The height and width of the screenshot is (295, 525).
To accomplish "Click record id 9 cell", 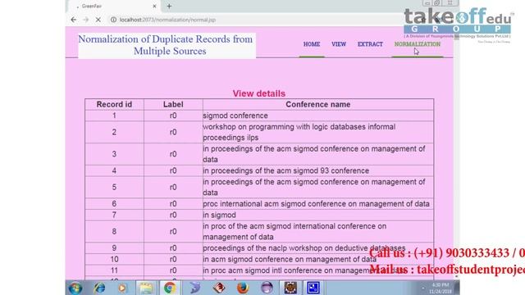I will point(114,248).
